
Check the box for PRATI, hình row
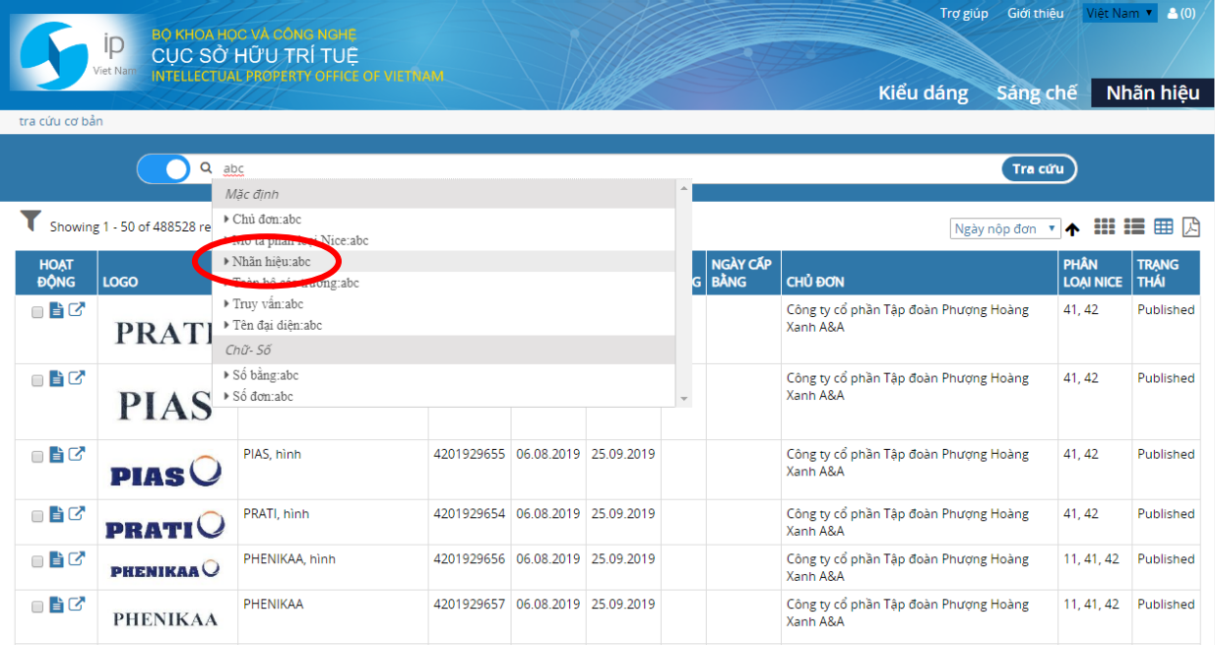[37, 516]
